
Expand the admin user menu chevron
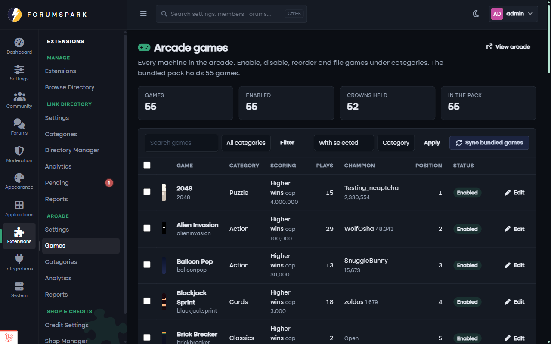coord(530,14)
